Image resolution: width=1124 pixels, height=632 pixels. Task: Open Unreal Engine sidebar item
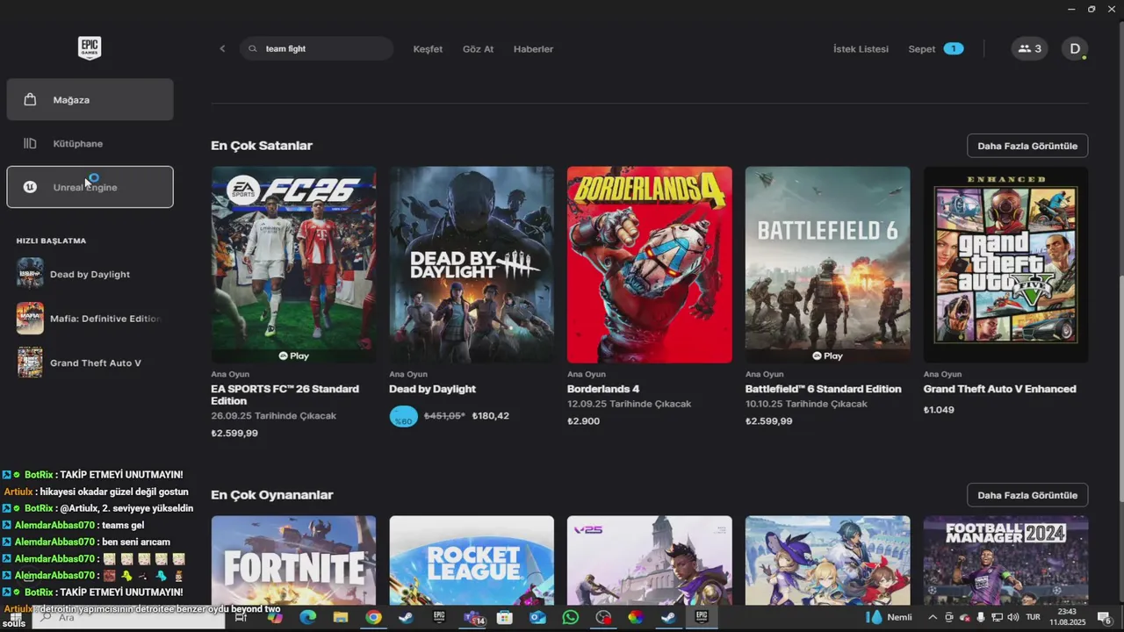click(90, 187)
